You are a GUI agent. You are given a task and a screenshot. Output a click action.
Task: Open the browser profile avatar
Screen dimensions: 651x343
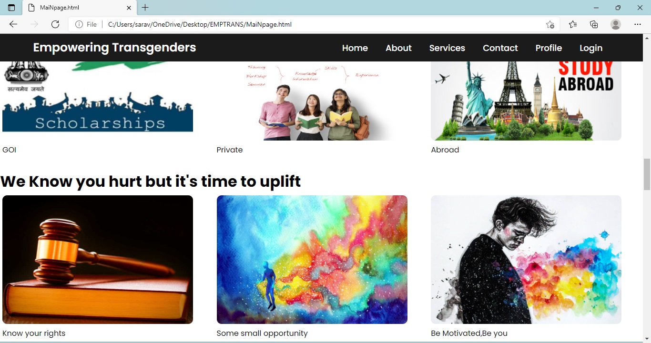[616, 24]
